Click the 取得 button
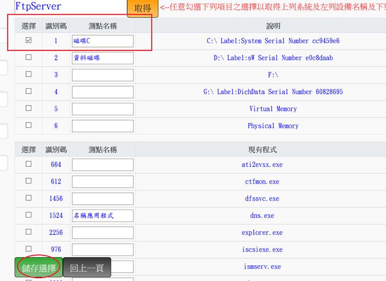Screen dimensions: 386x281 click(x=143, y=9)
